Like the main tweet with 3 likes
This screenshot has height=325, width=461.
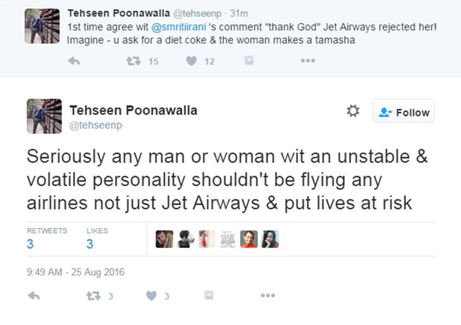tap(152, 295)
